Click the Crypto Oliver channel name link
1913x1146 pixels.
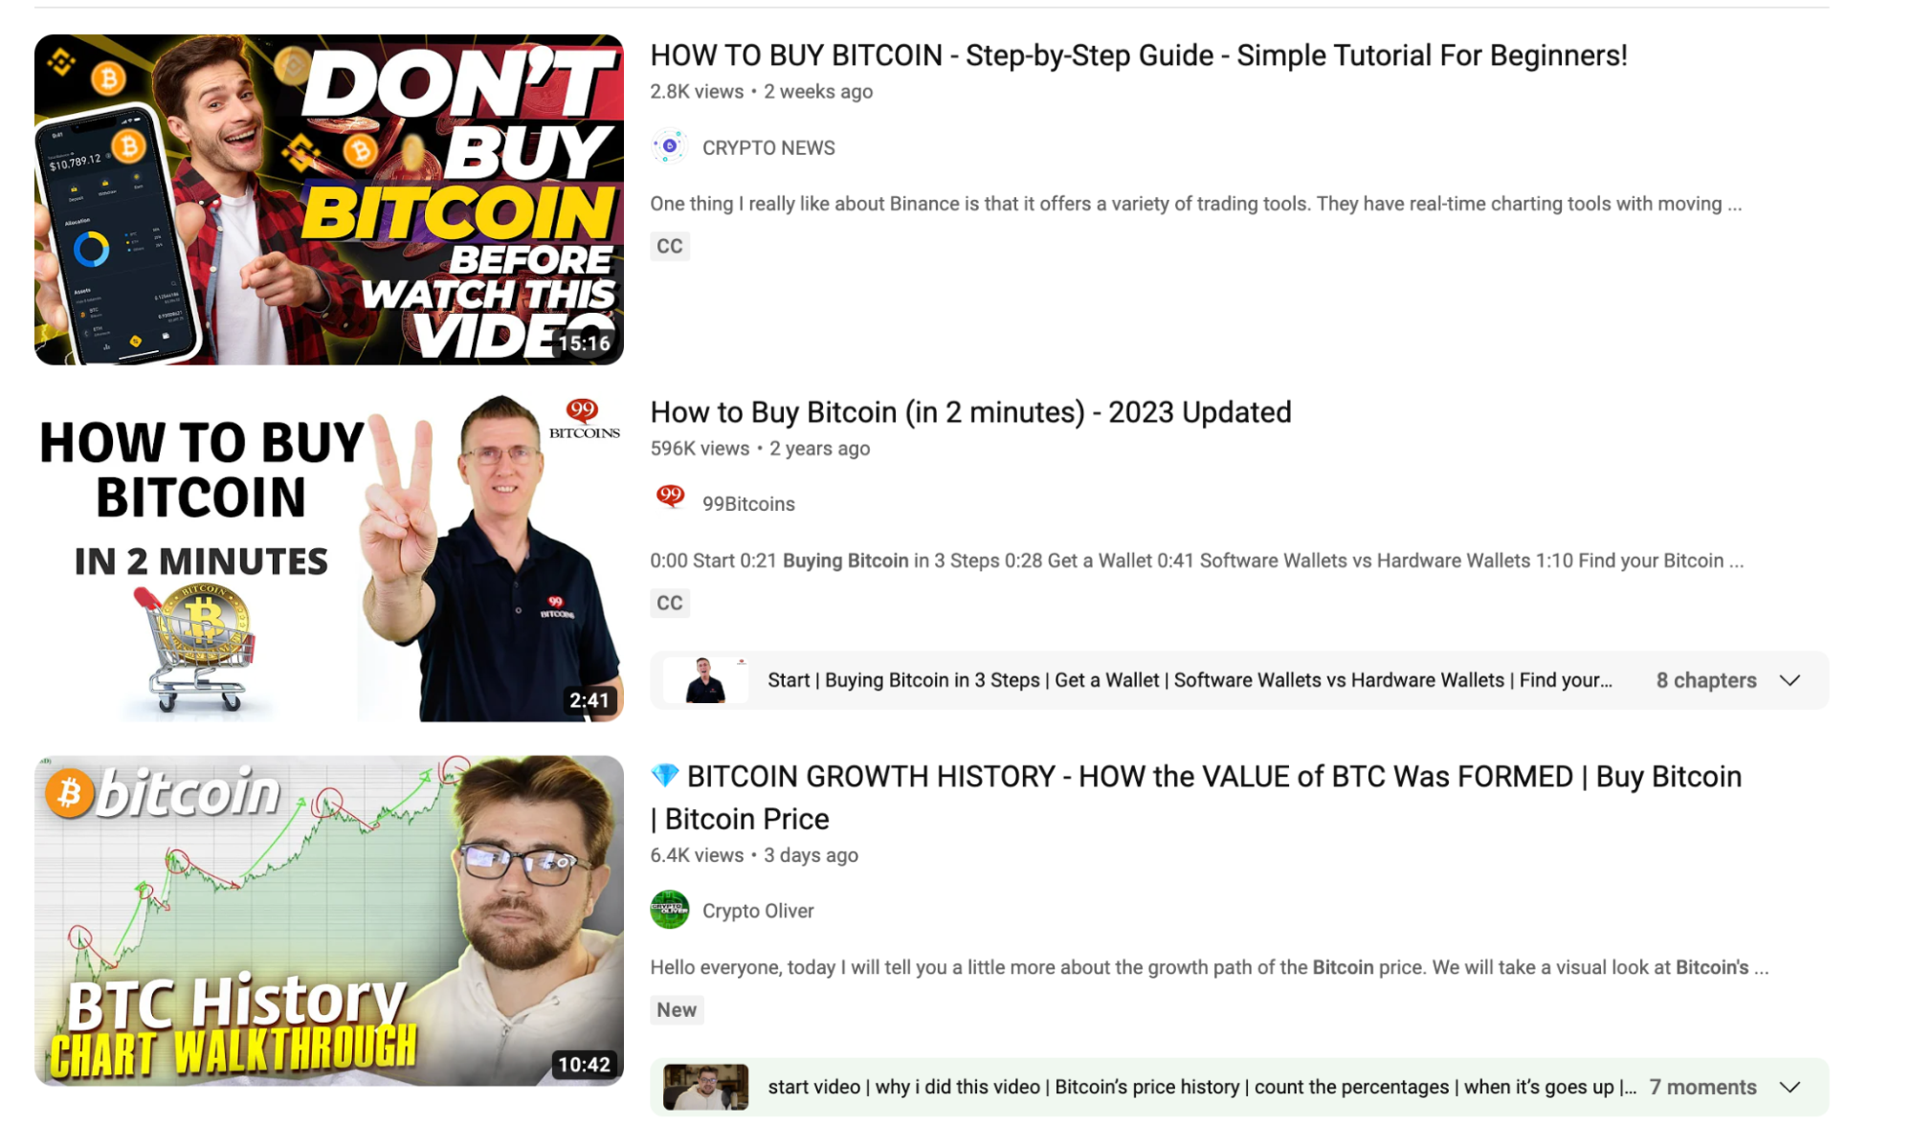tap(757, 910)
